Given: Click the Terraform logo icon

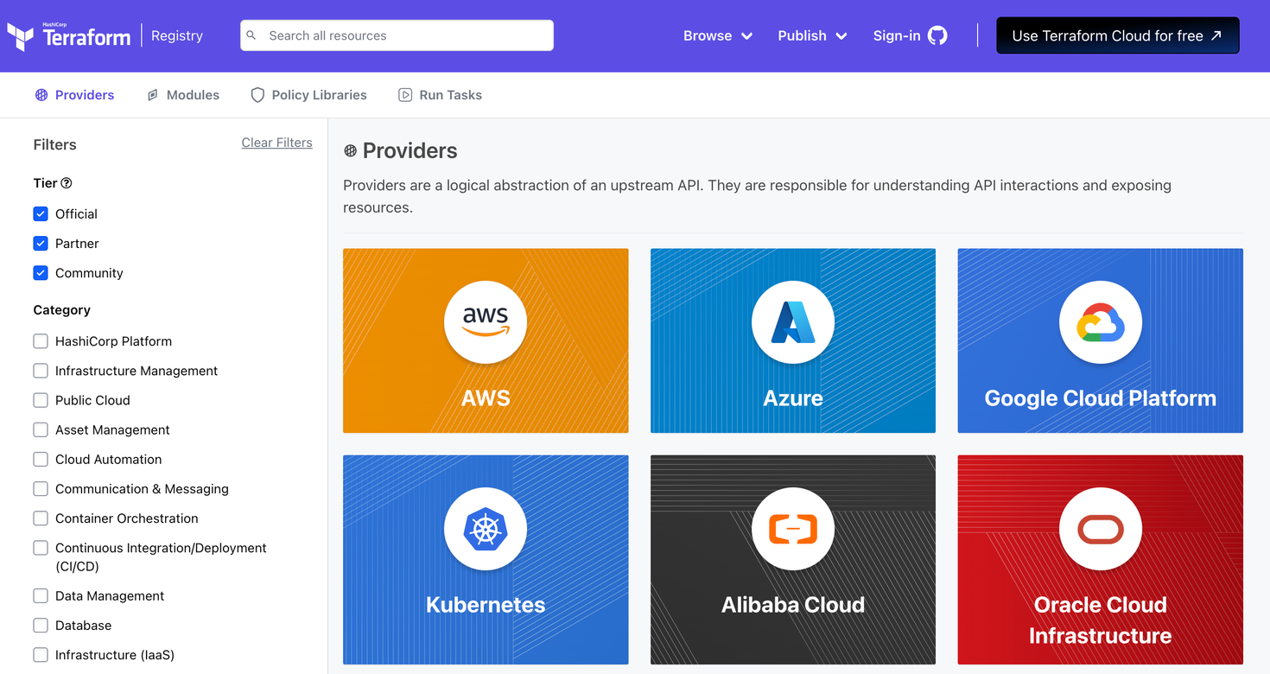Looking at the screenshot, I should [x=21, y=36].
